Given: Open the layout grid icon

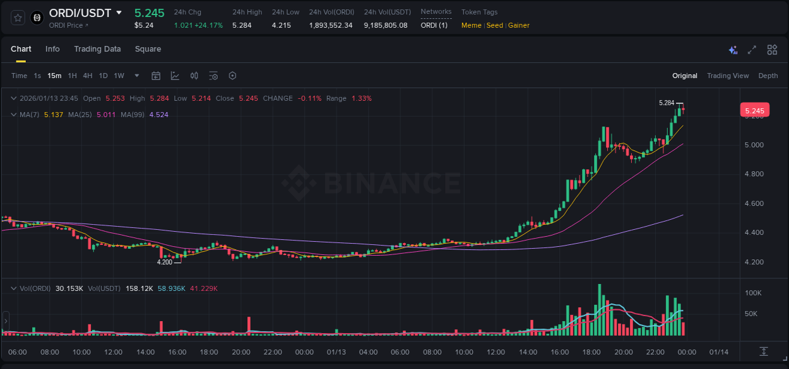Looking at the screenshot, I should pos(771,49).
